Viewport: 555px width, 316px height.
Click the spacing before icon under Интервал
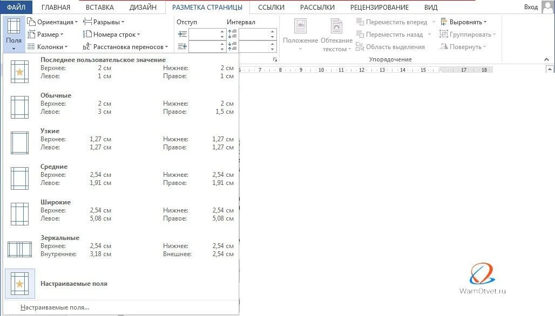[x=232, y=34]
